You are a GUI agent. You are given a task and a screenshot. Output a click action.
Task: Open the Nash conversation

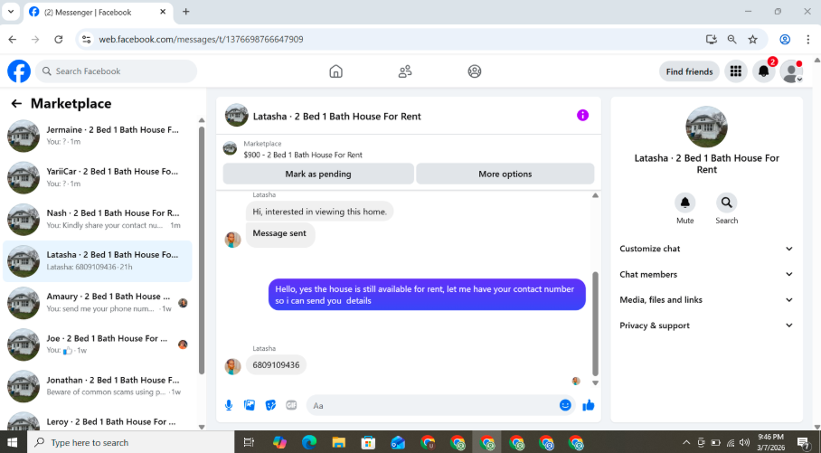[98, 219]
